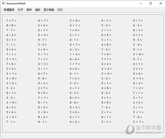Image resolution: width=166 pixels, height=139 pixels.
Task: Click the problem "9 × 9 ="
Action: [x=43, y=93]
